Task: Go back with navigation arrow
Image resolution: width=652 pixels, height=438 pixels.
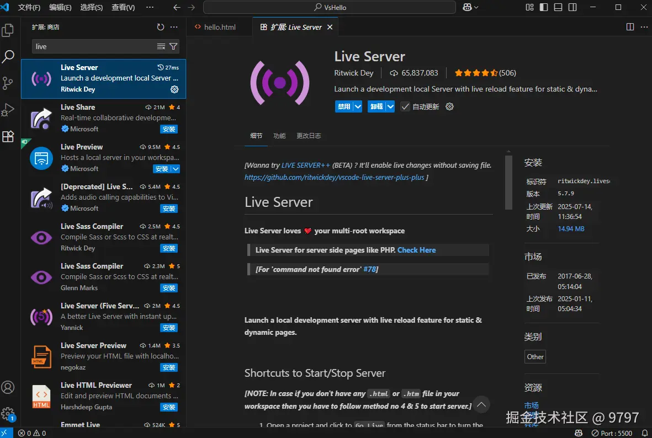Action: 177,8
